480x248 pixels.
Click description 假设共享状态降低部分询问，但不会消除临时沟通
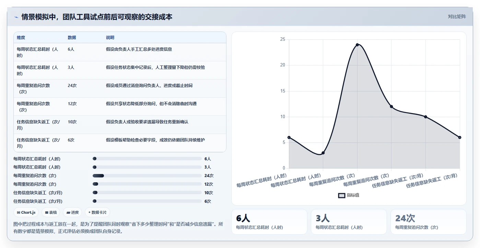click(151, 104)
